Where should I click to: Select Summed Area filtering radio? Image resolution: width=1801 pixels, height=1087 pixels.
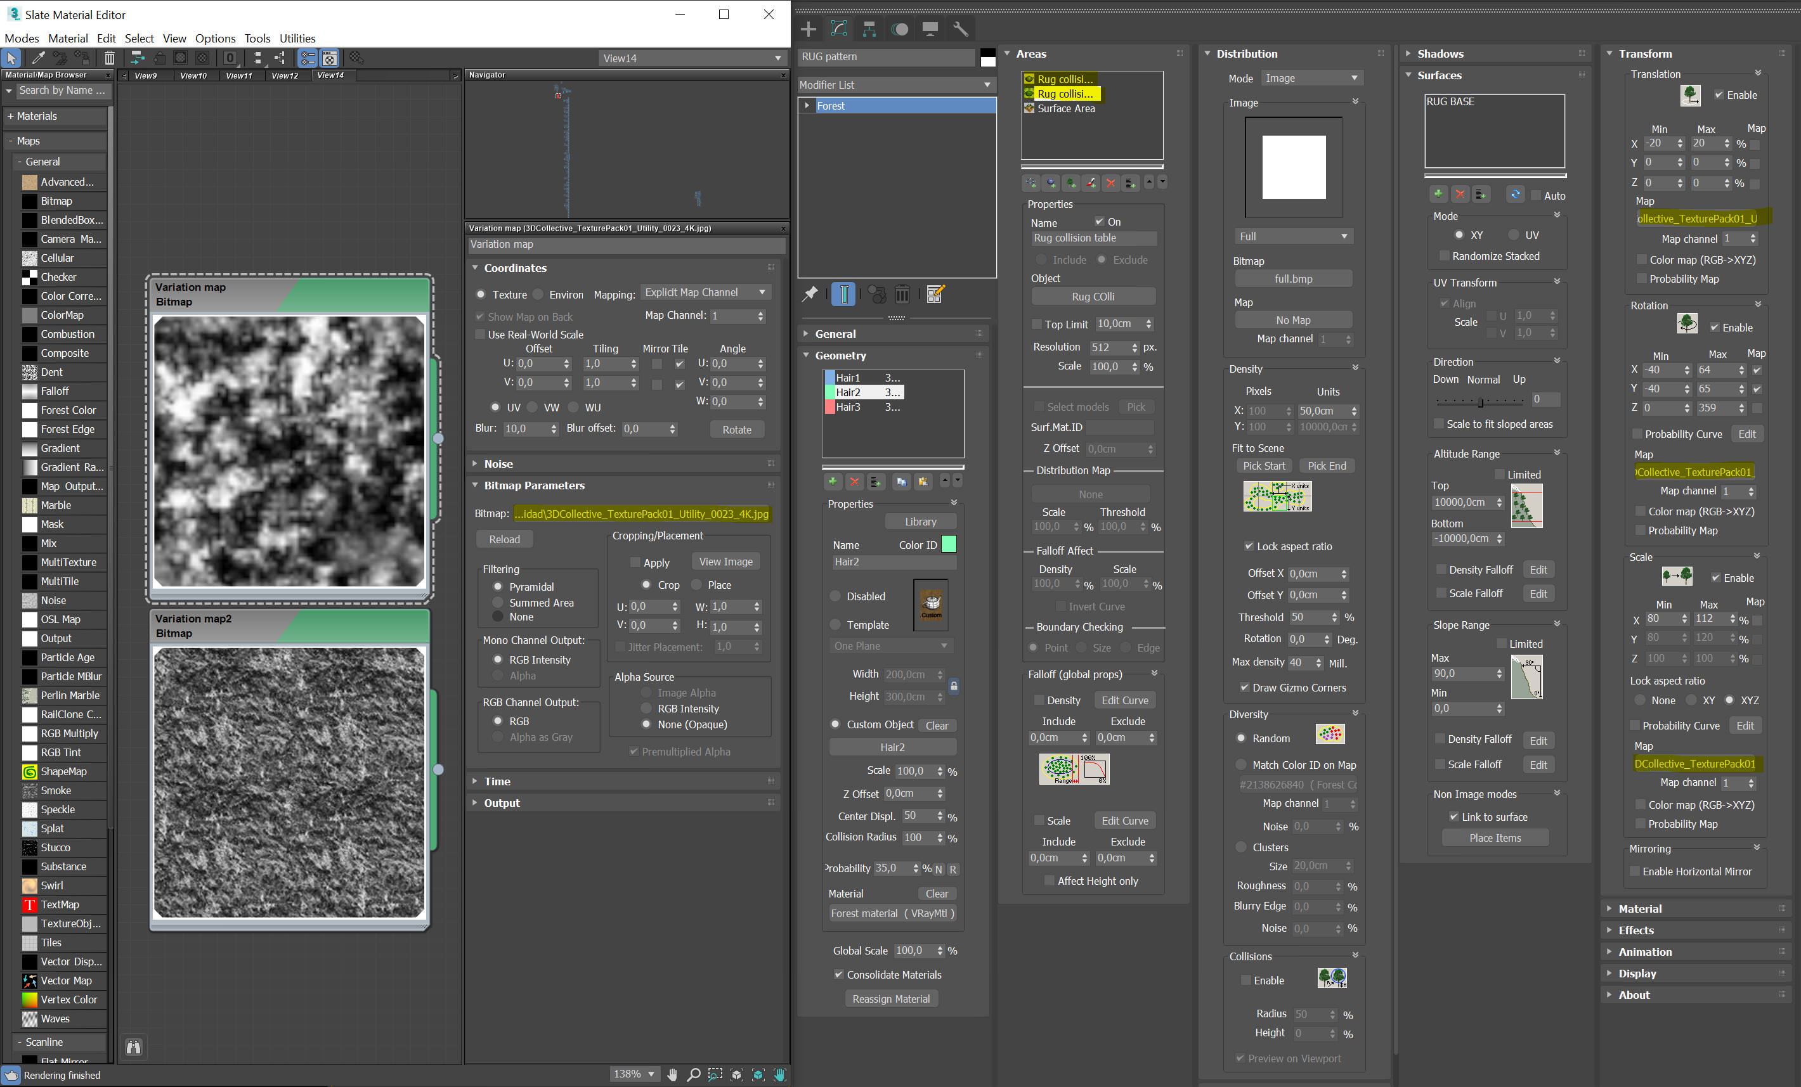click(498, 603)
